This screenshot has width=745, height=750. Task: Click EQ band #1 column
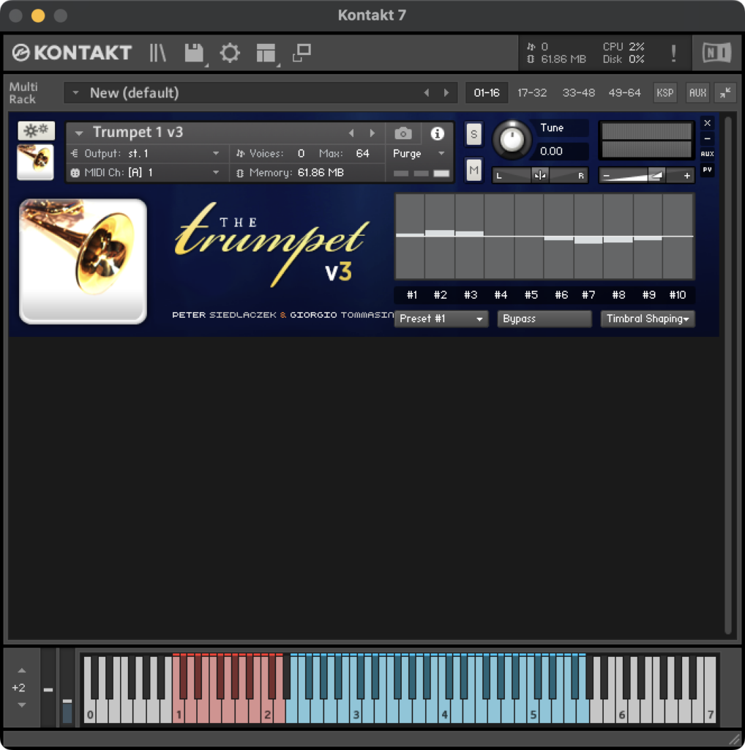pyautogui.click(x=411, y=237)
